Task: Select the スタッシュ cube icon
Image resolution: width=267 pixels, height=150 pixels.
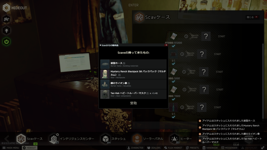Action: tap(105, 139)
